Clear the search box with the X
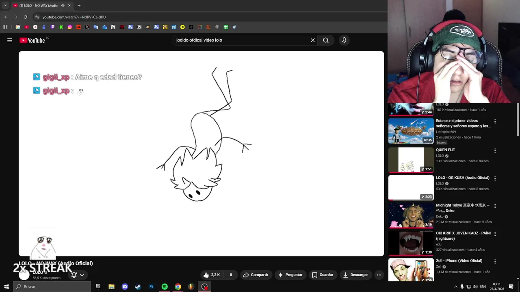 click(313, 40)
